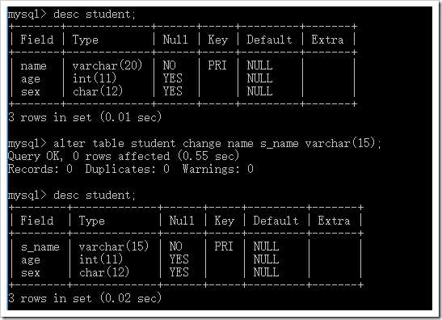The width and height of the screenshot is (442, 320).
Task: Select 'Duplicates: 0' in result line
Action: pyautogui.click(x=127, y=169)
